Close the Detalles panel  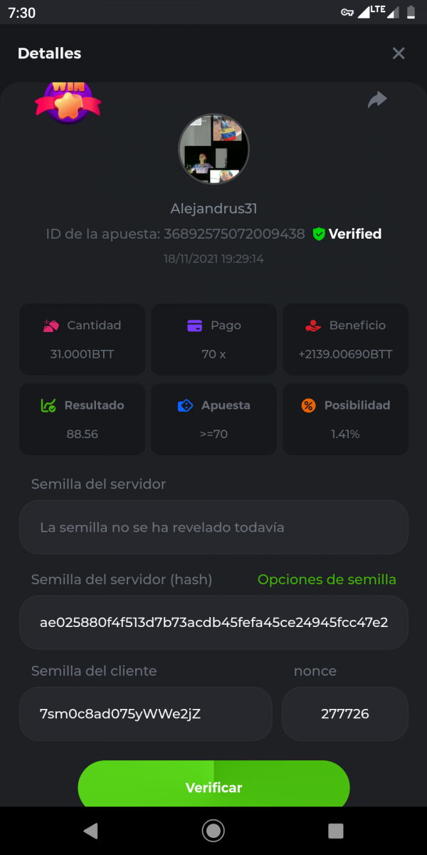point(399,53)
